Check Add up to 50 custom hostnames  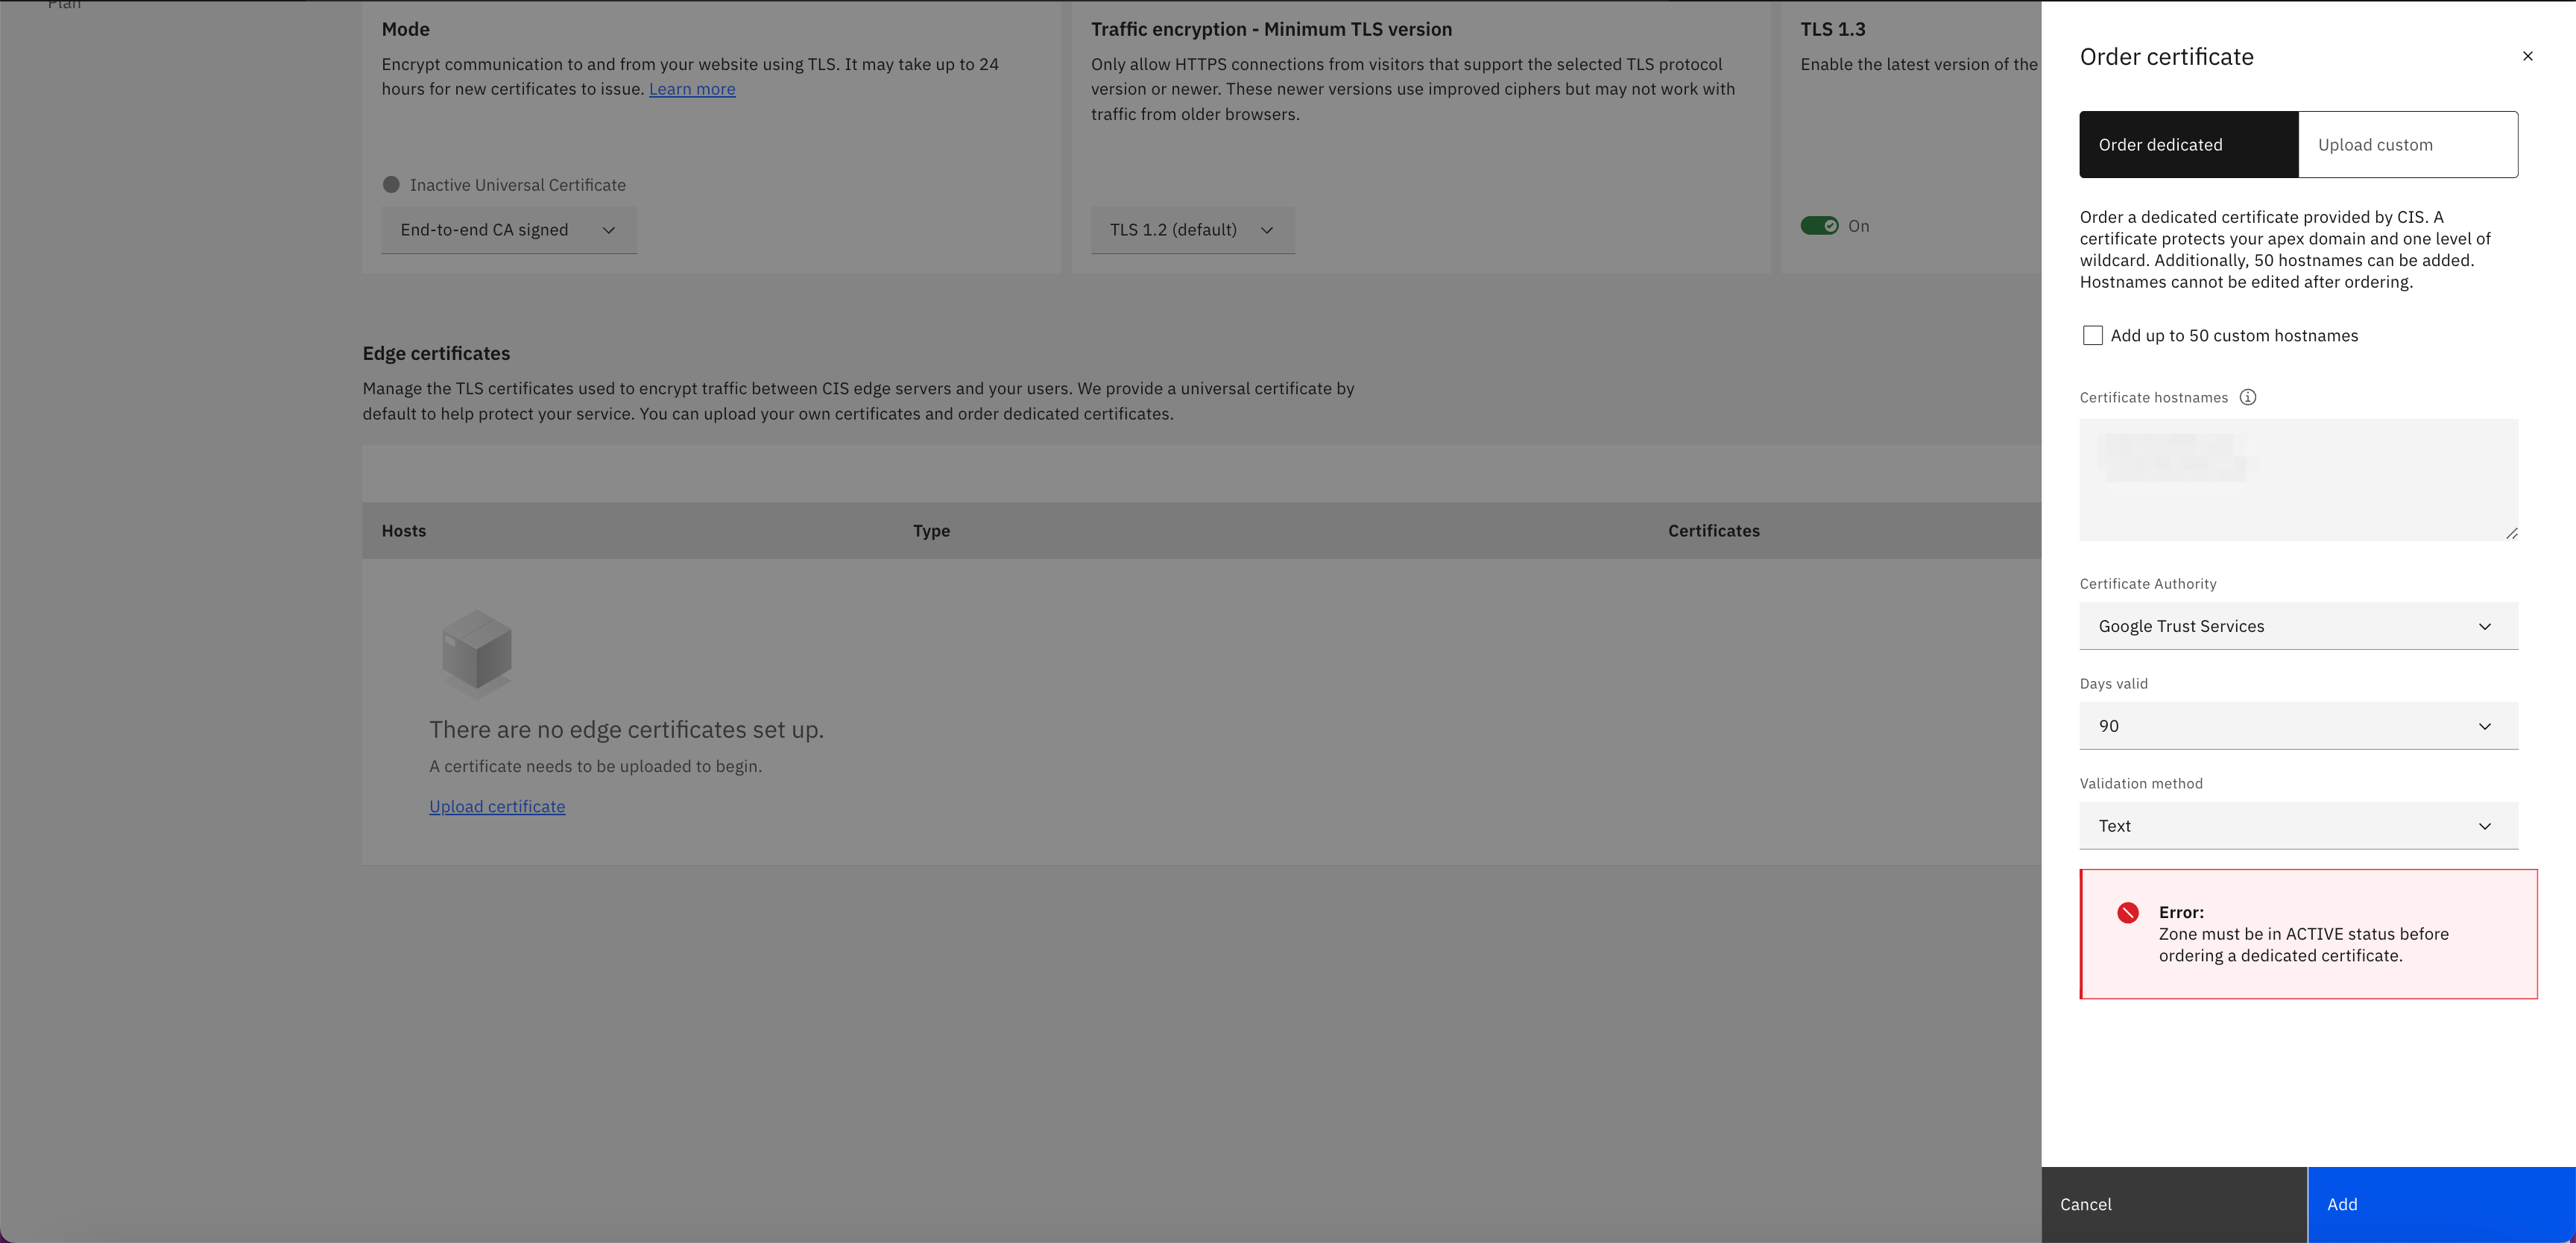[x=2092, y=335]
